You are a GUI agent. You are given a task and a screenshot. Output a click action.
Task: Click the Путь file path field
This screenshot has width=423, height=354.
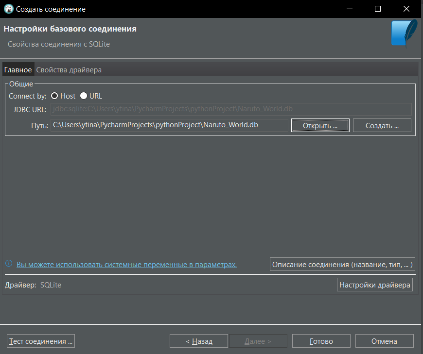point(169,125)
